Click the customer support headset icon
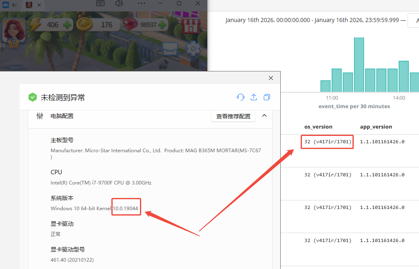Image resolution: width=419 pixels, height=269 pixels. tap(241, 97)
